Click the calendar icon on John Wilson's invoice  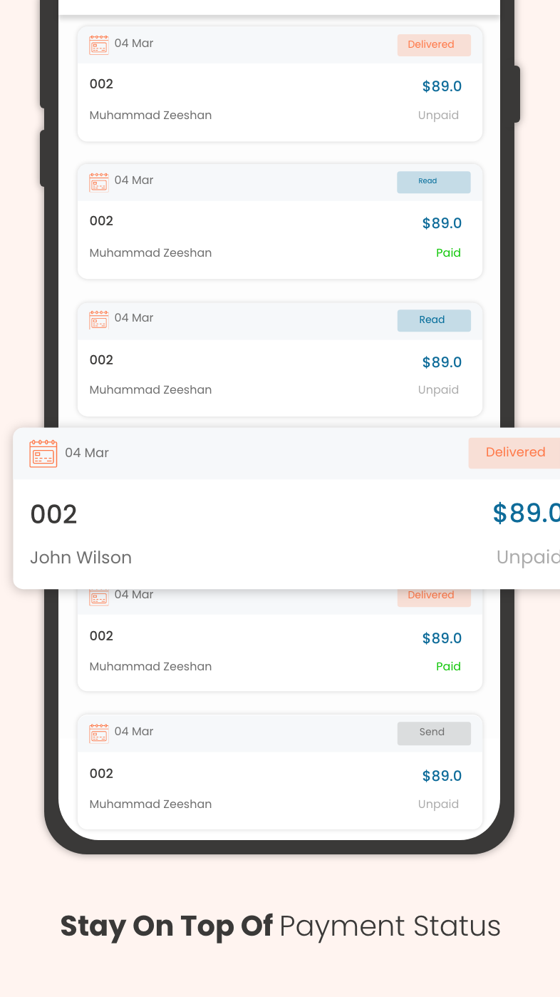(43, 454)
